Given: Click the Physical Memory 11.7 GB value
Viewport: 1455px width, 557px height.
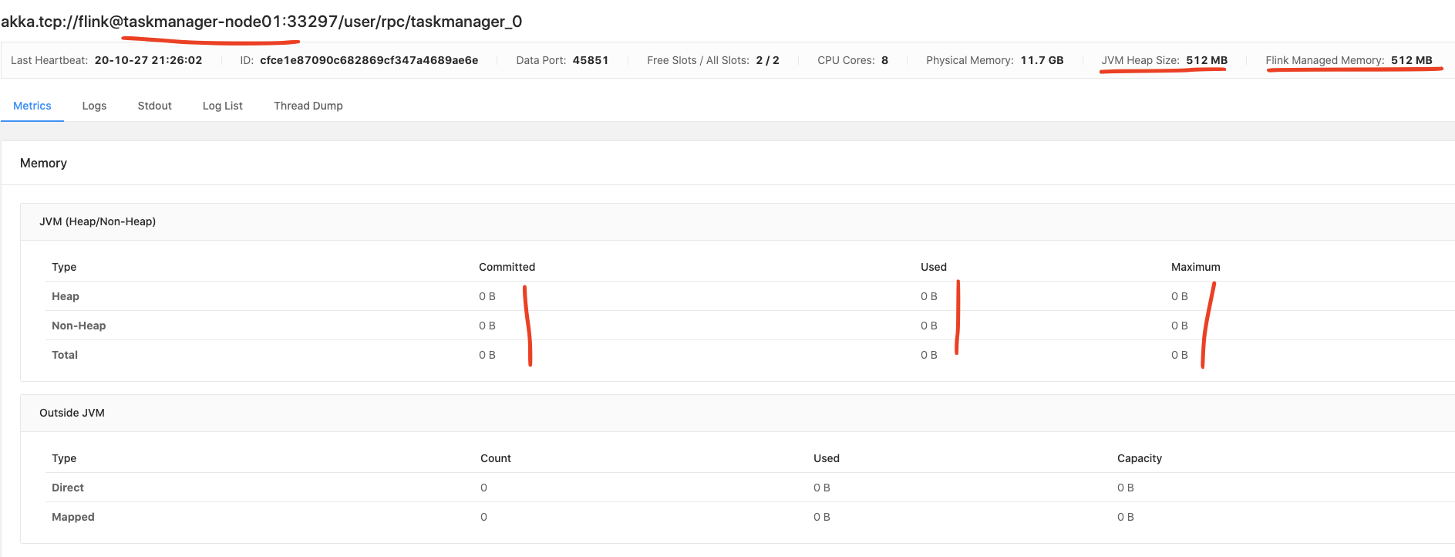Looking at the screenshot, I should tap(1042, 60).
